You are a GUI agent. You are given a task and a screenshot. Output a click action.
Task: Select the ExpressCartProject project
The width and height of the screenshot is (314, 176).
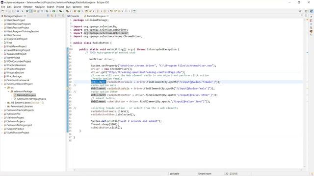click(x=17, y=39)
